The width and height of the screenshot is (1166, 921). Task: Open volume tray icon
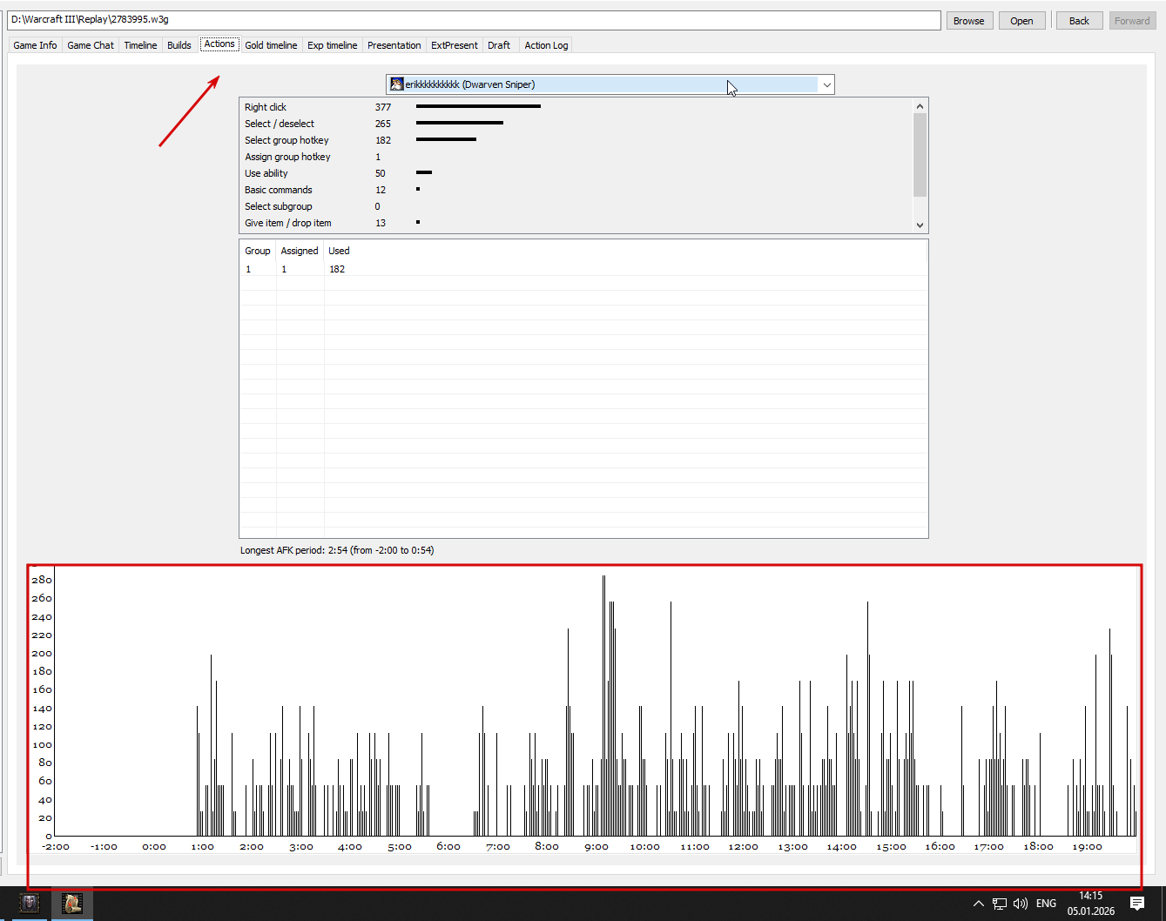(x=1021, y=904)
